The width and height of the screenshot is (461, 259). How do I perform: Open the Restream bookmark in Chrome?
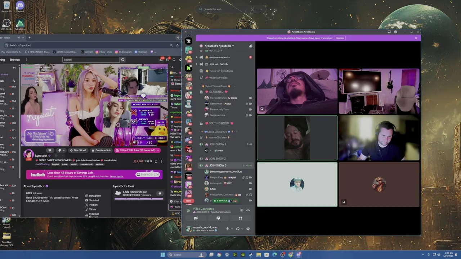[141, 52]
